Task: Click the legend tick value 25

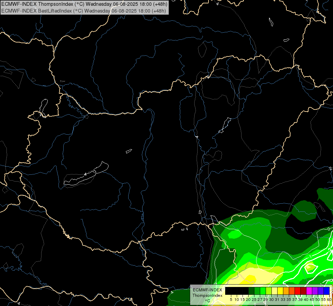Action: point(254,300)
